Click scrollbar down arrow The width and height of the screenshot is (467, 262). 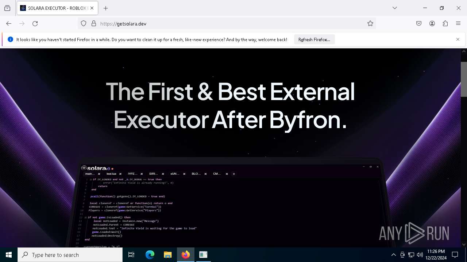click(x=464, y=245)
